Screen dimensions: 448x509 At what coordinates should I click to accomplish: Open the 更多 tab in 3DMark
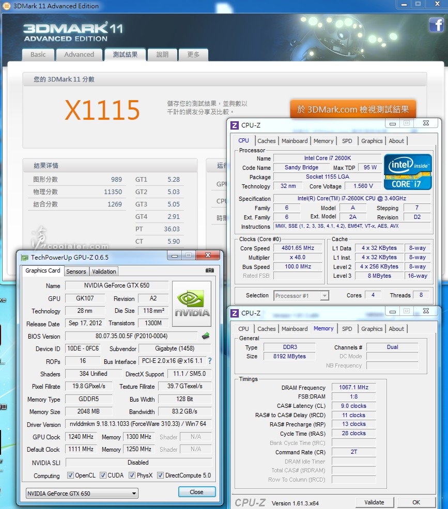[193, 55]
